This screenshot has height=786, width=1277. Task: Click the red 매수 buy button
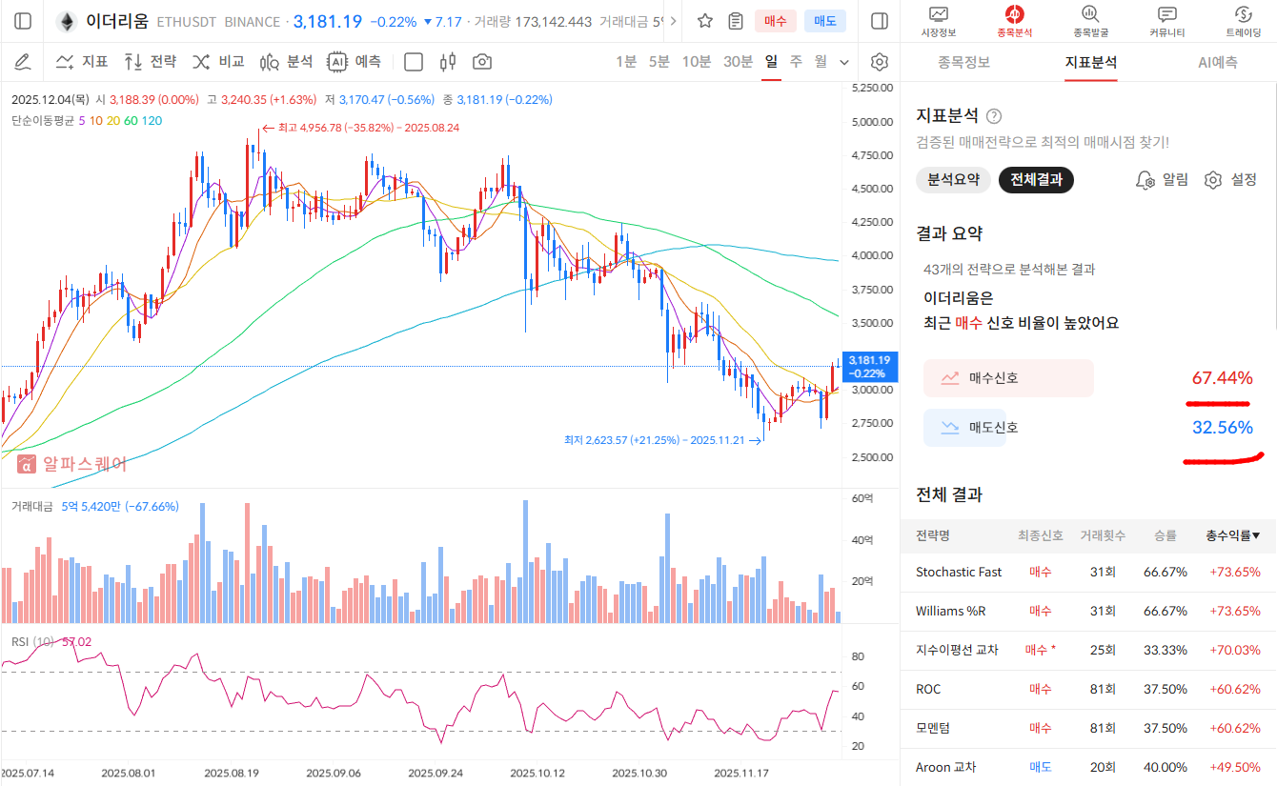pyautogui.click(x=775, y=21)
